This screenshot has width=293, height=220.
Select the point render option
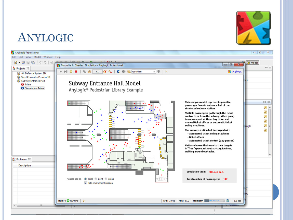[x=96, y=179]
